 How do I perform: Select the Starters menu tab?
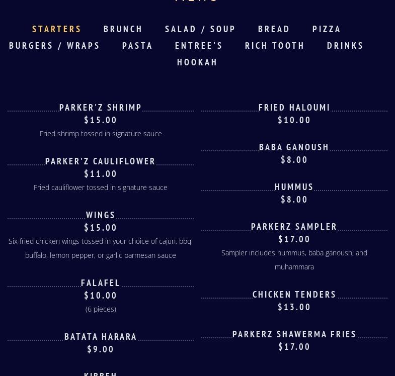(x=57, y=29)
